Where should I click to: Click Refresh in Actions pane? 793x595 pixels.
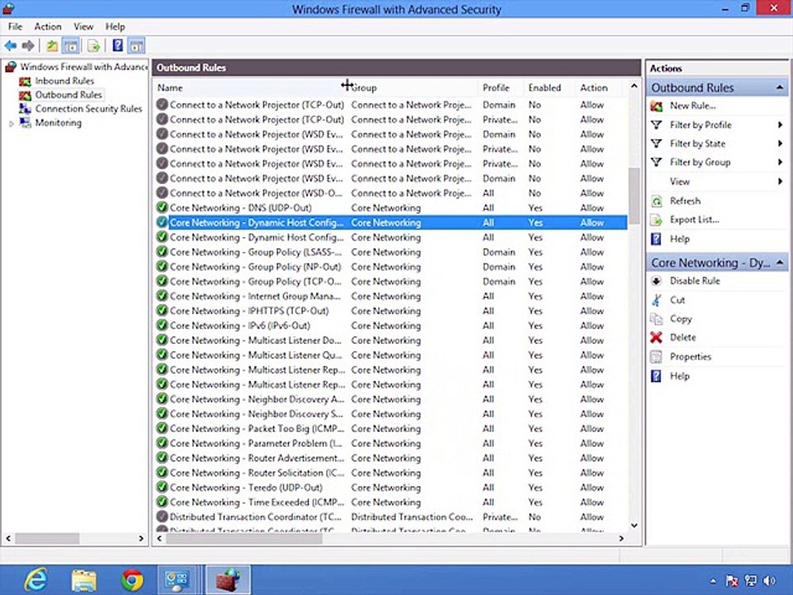685,201
